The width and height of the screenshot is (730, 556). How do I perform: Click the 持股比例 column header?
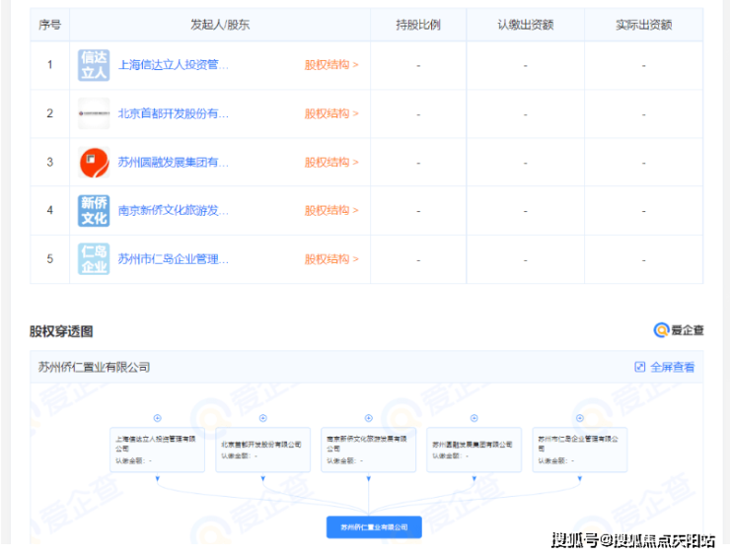click(x=418, y=25)
